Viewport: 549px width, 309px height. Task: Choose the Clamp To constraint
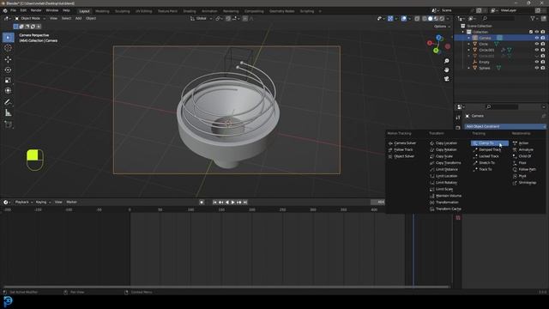(x=490, y=143)
